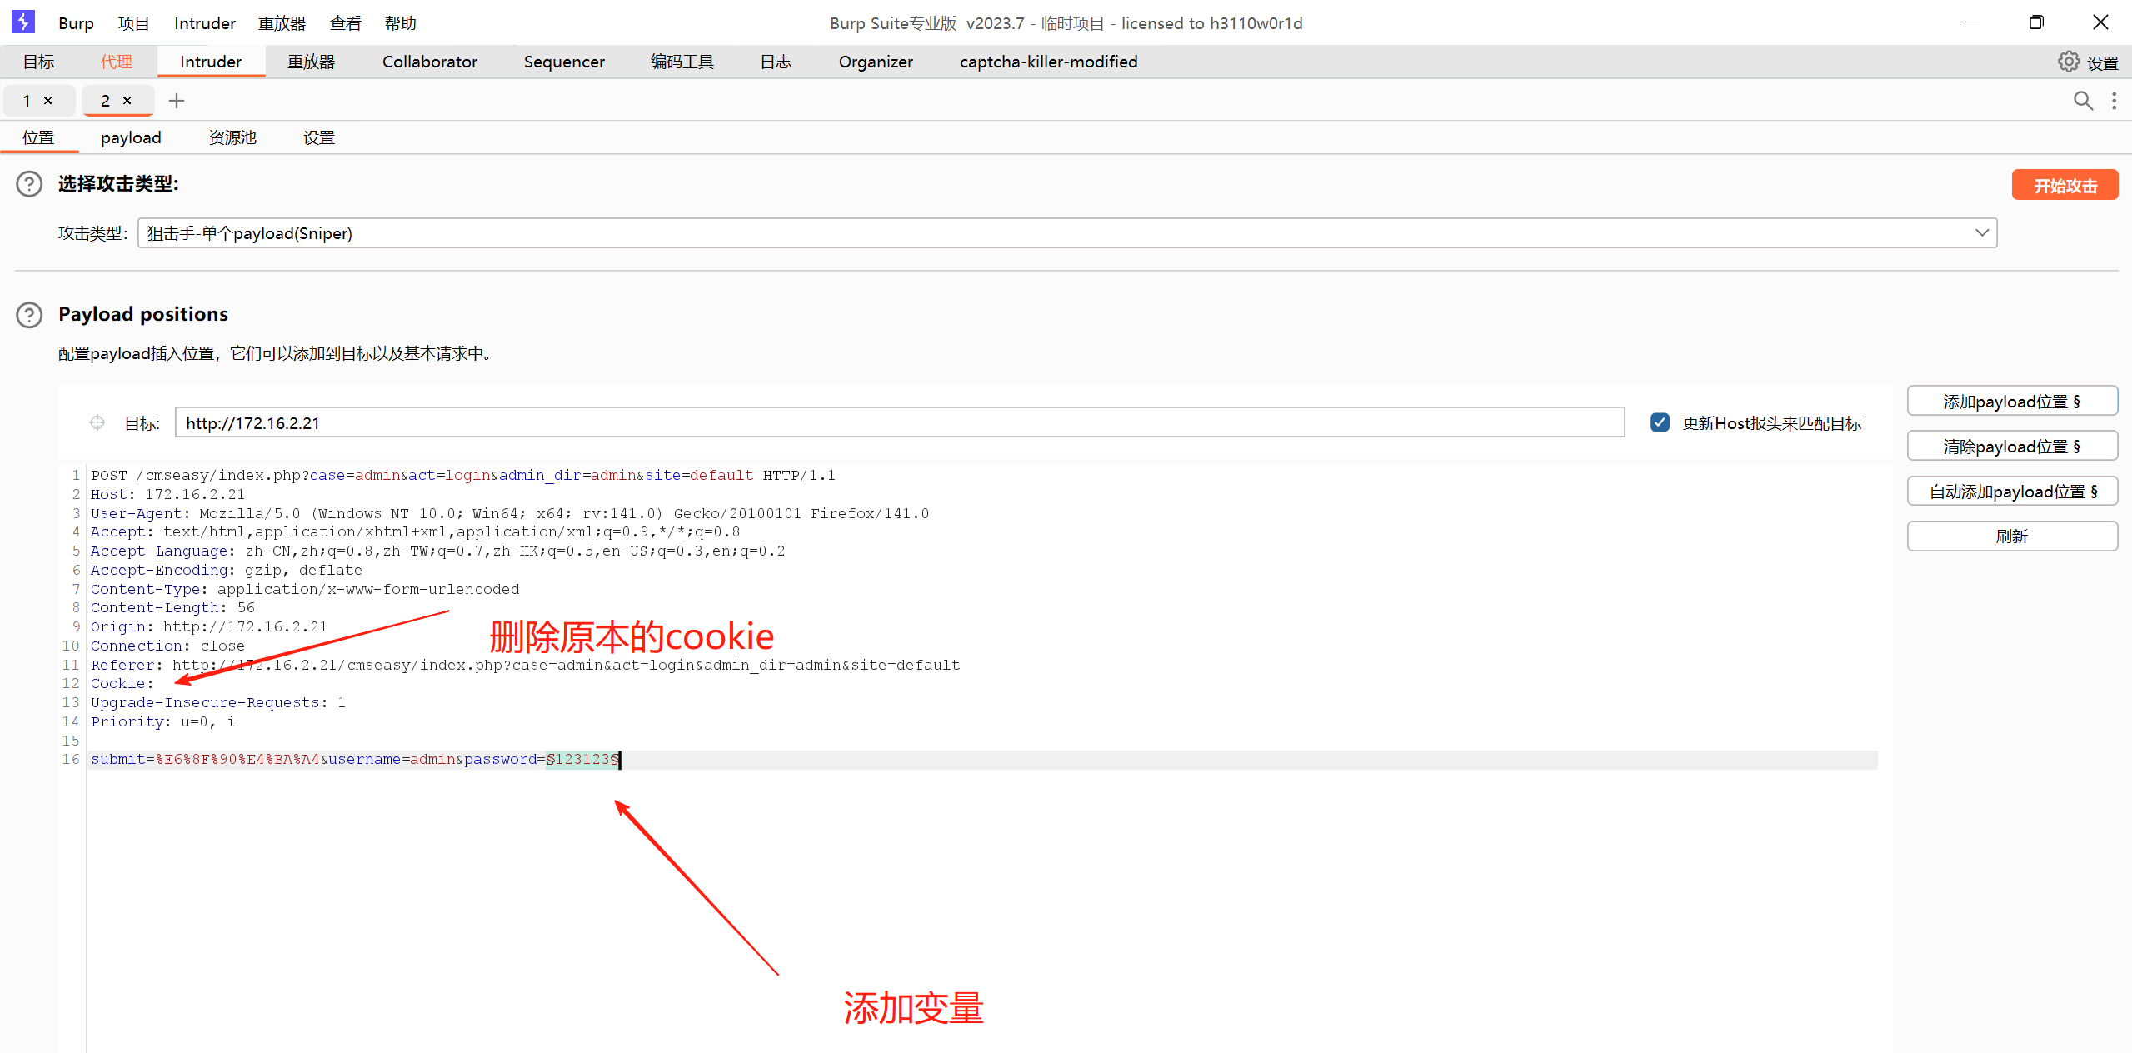
Task: Click 添加payload位置 § button
Action: pos(2012,402)
